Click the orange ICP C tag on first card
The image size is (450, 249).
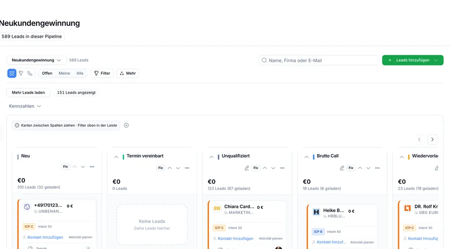pyautogui.click(x=29, y=227)
